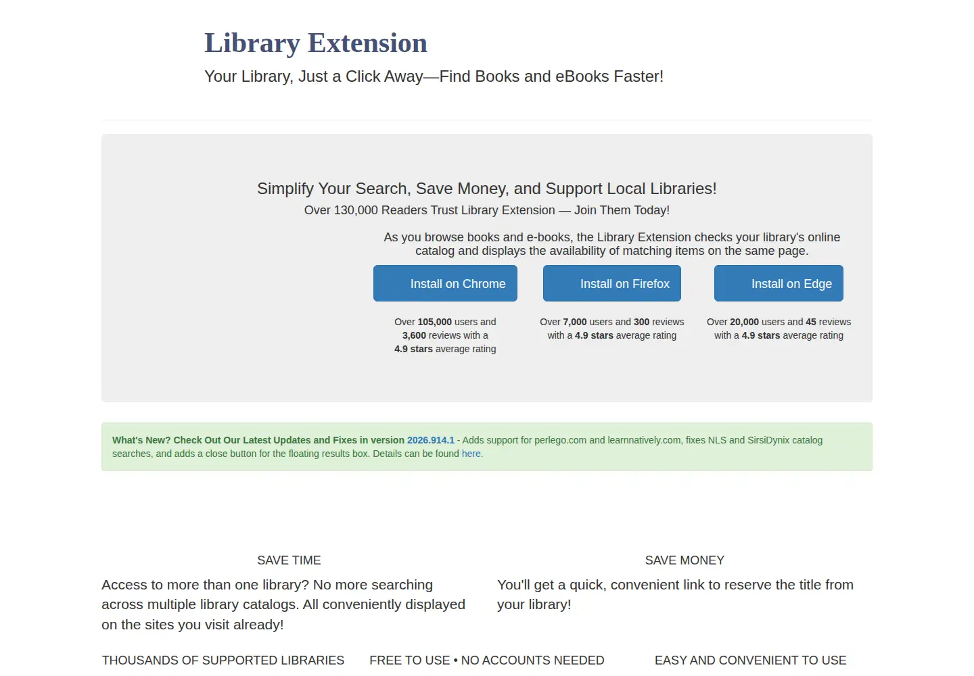
Task: Open the 'here' details link
Action: [x=471, y=454]
